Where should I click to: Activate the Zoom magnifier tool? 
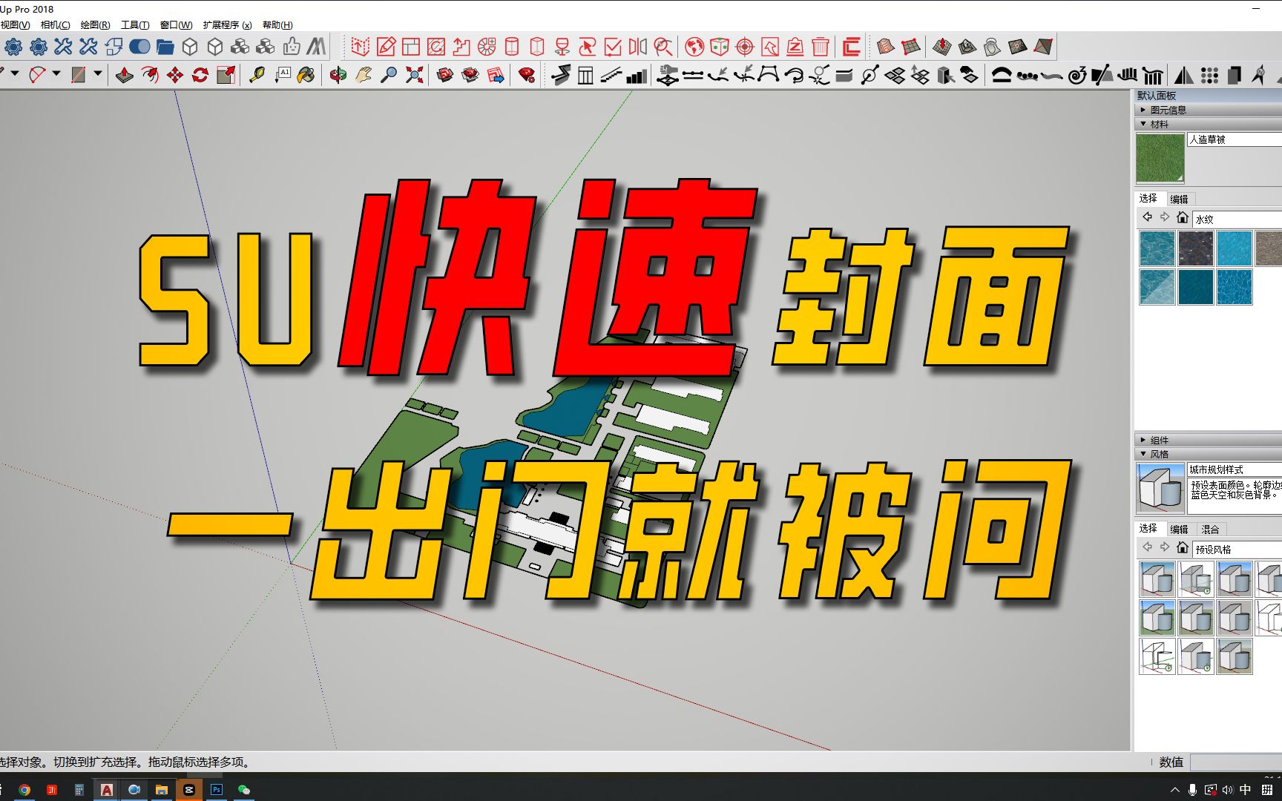tap(389, 75)
